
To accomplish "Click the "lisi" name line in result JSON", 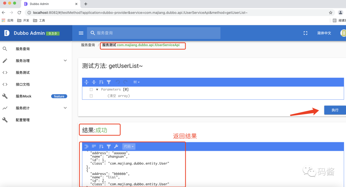I will click(105, 177).
